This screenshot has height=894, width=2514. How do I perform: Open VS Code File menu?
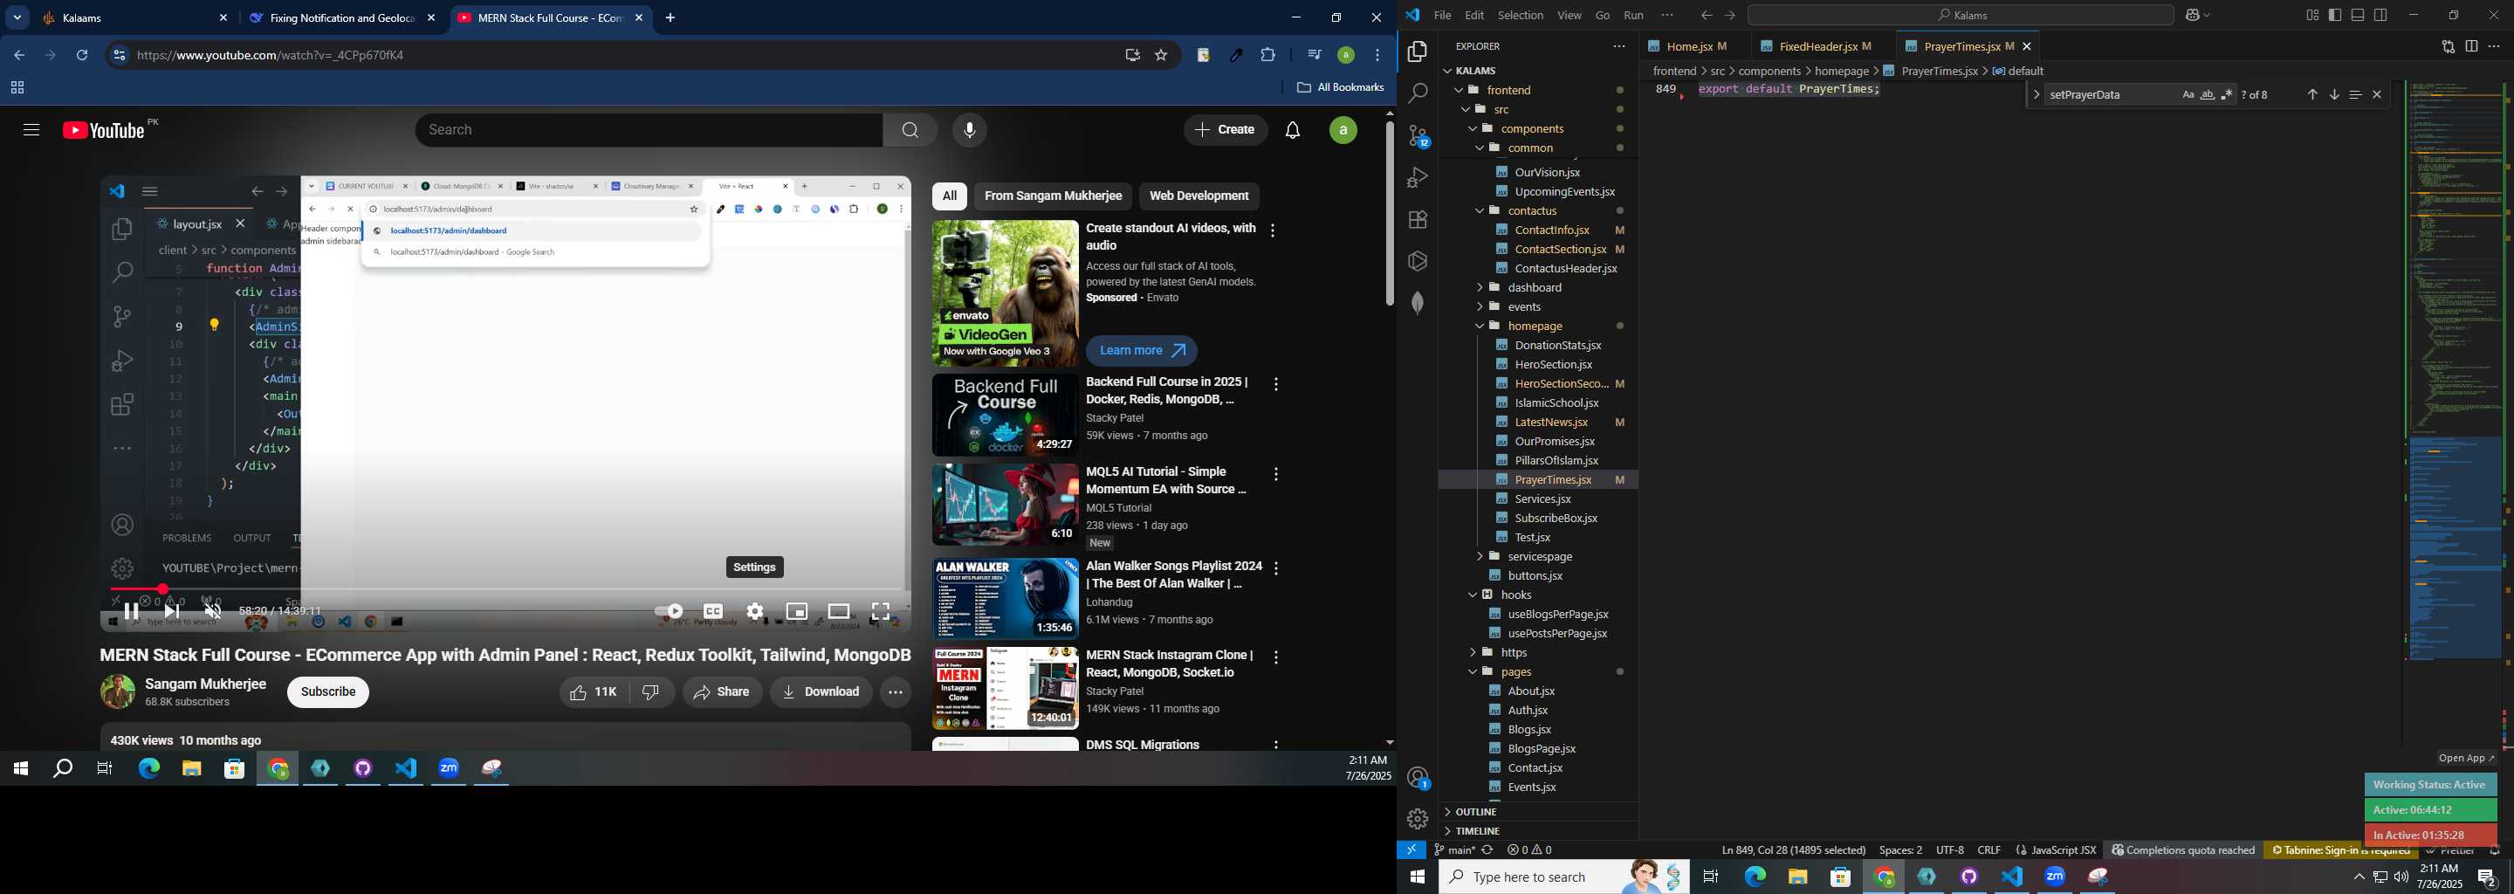point(1441,16)
